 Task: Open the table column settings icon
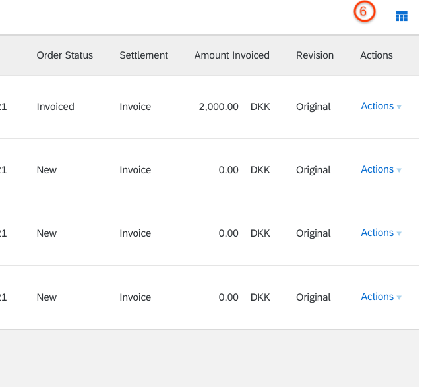pos(402,16)
